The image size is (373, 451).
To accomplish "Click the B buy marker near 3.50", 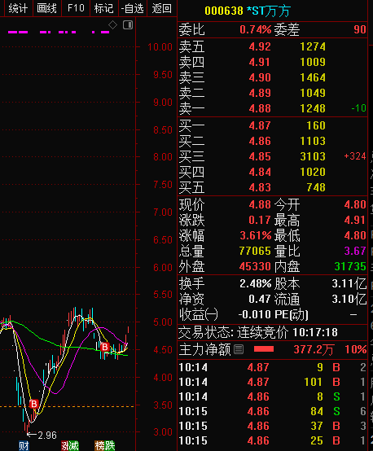I will [x=34, y=404].
